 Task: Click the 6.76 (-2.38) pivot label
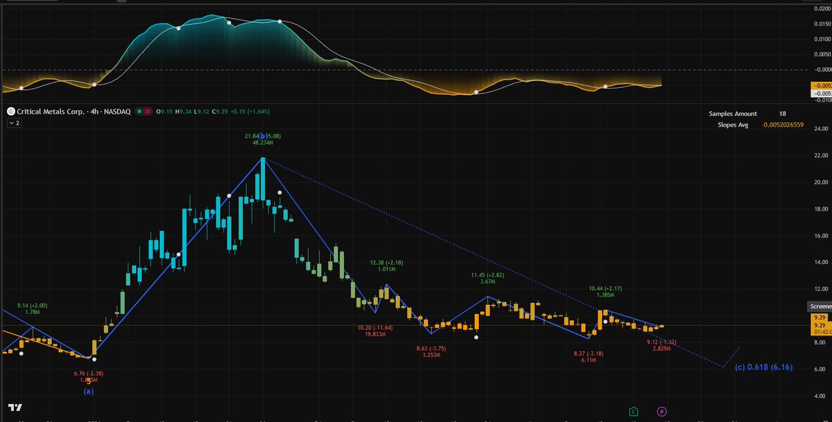[89, 373]
